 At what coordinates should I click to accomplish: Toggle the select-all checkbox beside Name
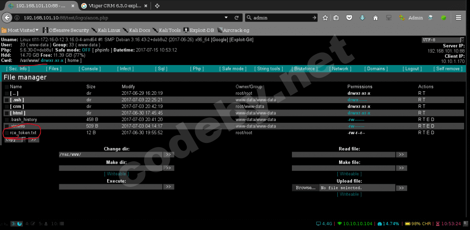click(x=6, y=87)
